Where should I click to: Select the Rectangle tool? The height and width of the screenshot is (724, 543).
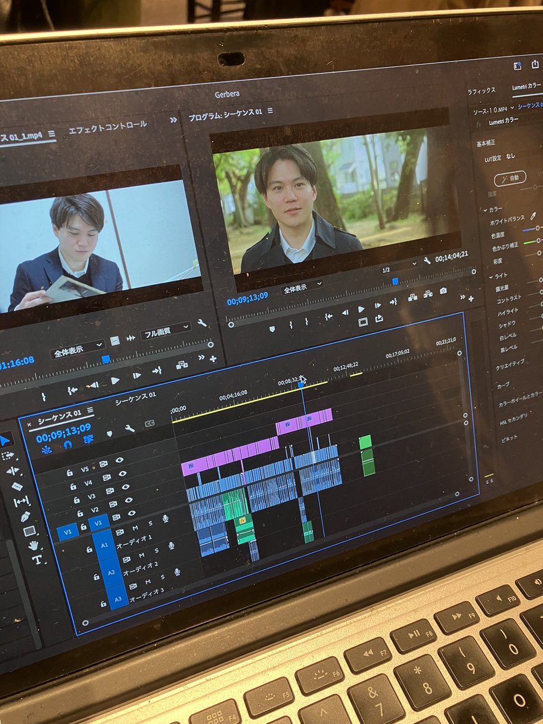point(29,532)
